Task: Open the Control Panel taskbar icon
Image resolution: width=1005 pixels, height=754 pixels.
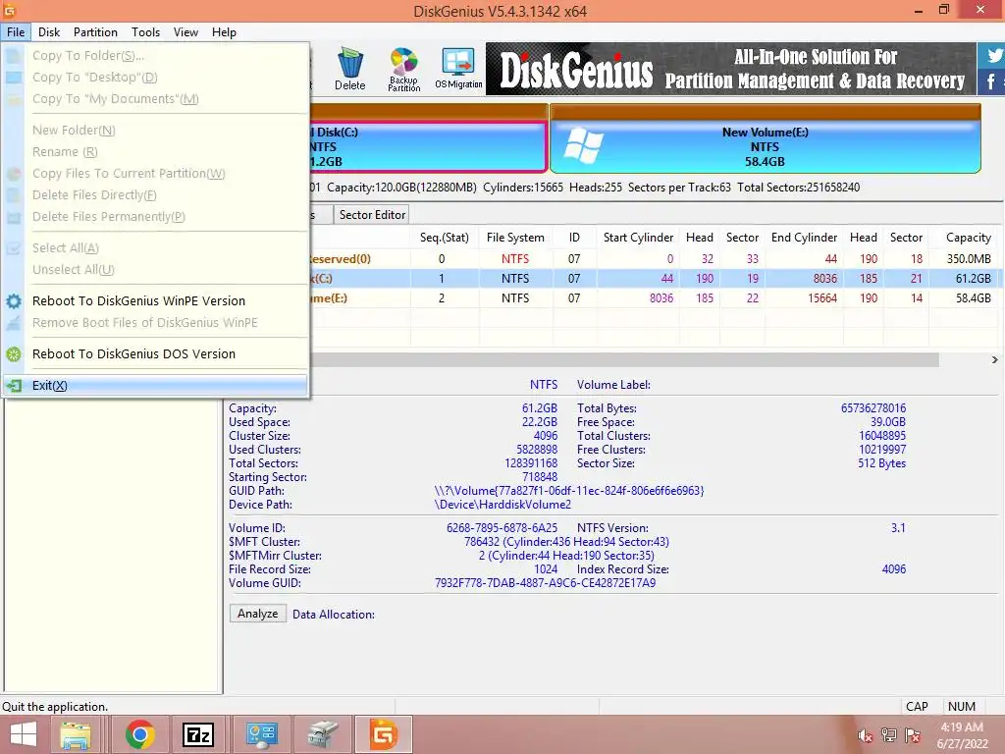Action: click(261, 734)
